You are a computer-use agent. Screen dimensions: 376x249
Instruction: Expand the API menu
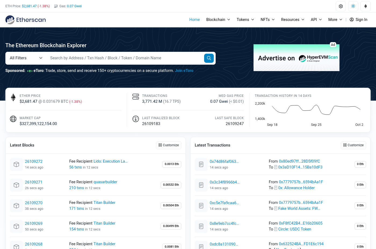pyautogui.click(x=316, y=20)
